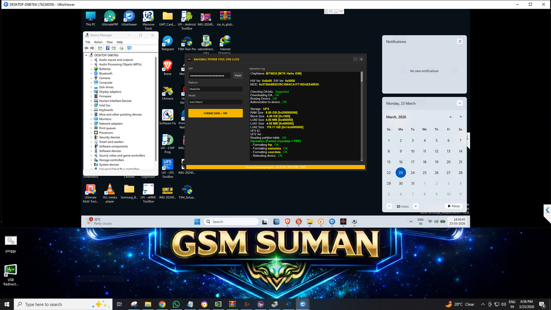
Task: Open the Platform dropdown showing MediaTek
Action: pos(215,89)
